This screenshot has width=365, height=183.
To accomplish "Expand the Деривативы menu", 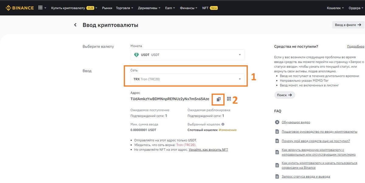I will [149, 8].
